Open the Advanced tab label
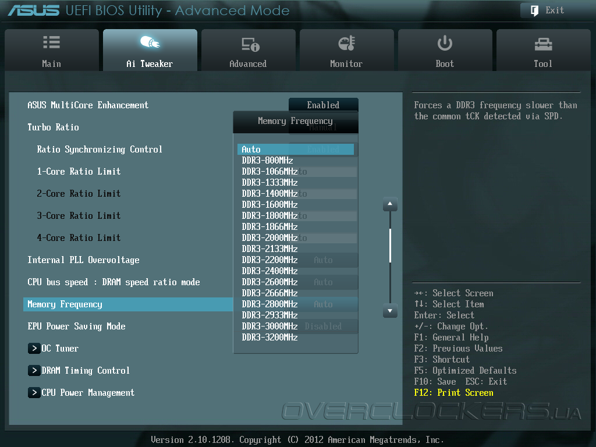The height and width of the screenshot is (447, 596). [248, 64]
